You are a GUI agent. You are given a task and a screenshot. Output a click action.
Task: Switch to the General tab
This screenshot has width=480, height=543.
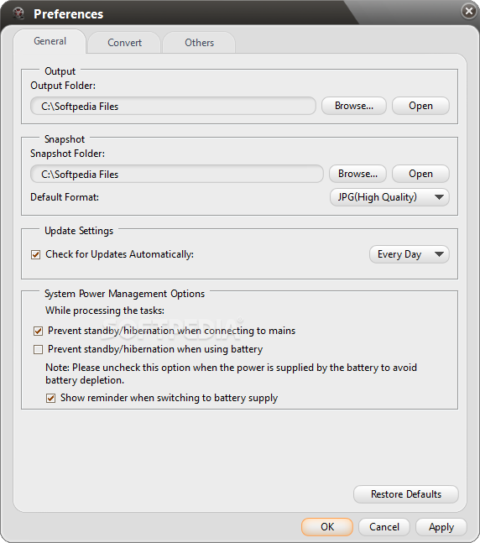pos(50,41)
